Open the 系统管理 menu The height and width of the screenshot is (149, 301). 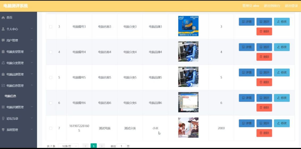tap(18, 130)
